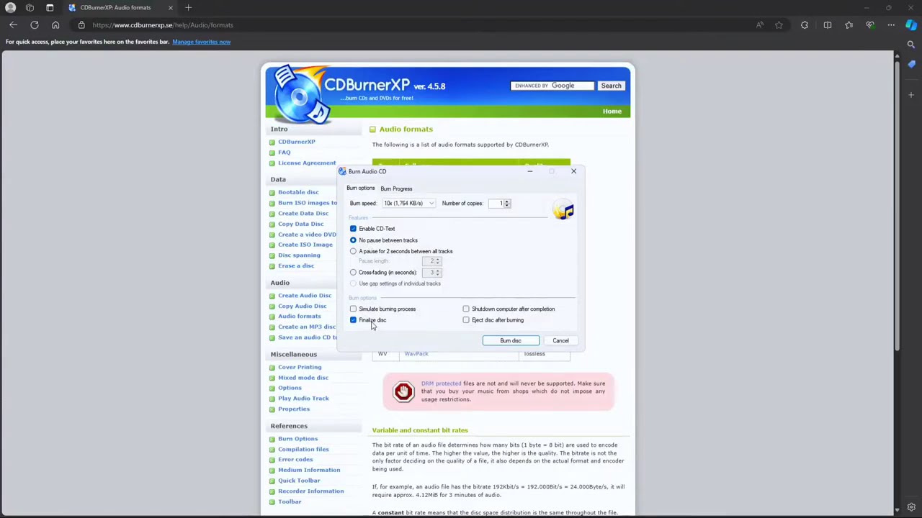The image size is (922, 518).
Task: Select A pause for 2 seconds option
Action: tap(353, 251)
